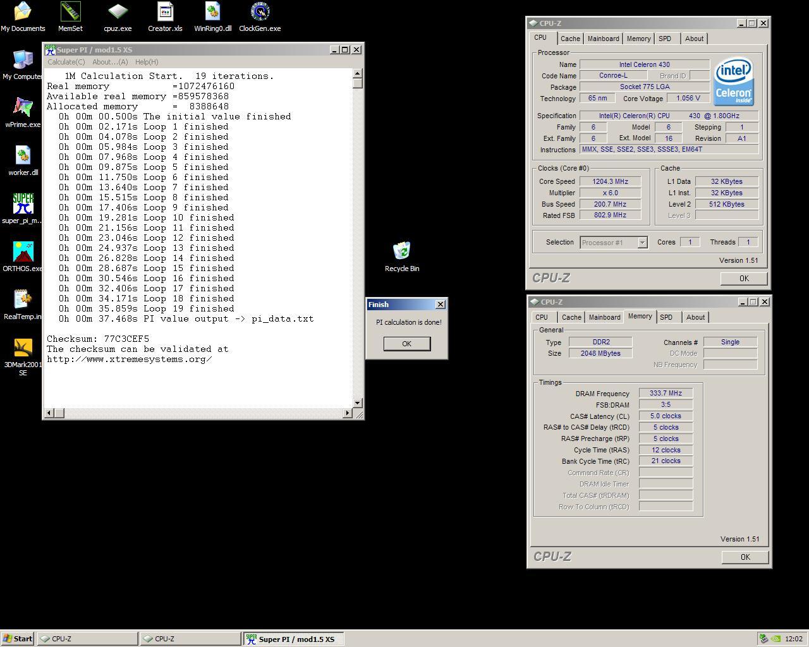Click the bottom CPU-Z window title icon

[535, 302]
